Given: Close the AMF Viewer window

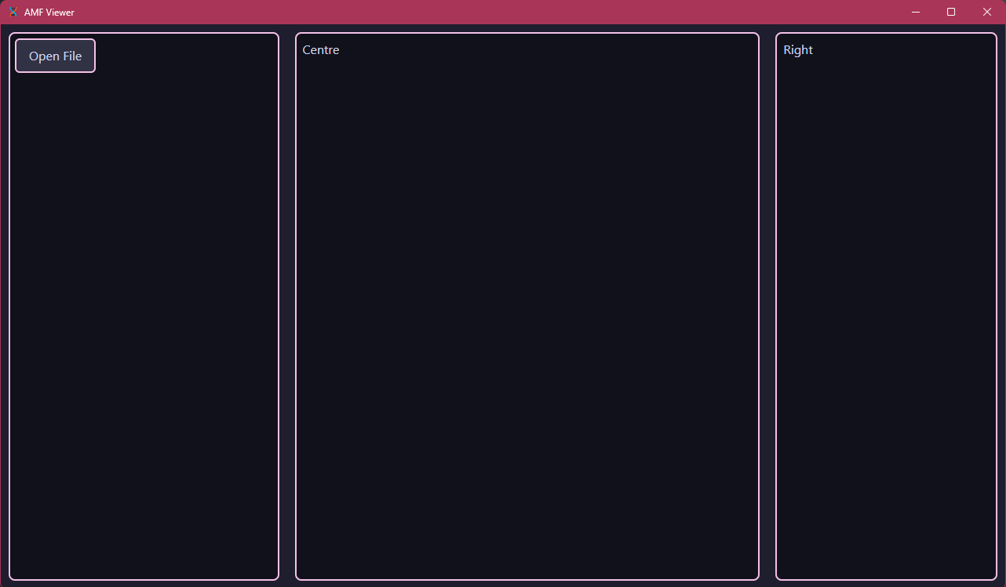Looking at the screenshot, I should point(987,12).
